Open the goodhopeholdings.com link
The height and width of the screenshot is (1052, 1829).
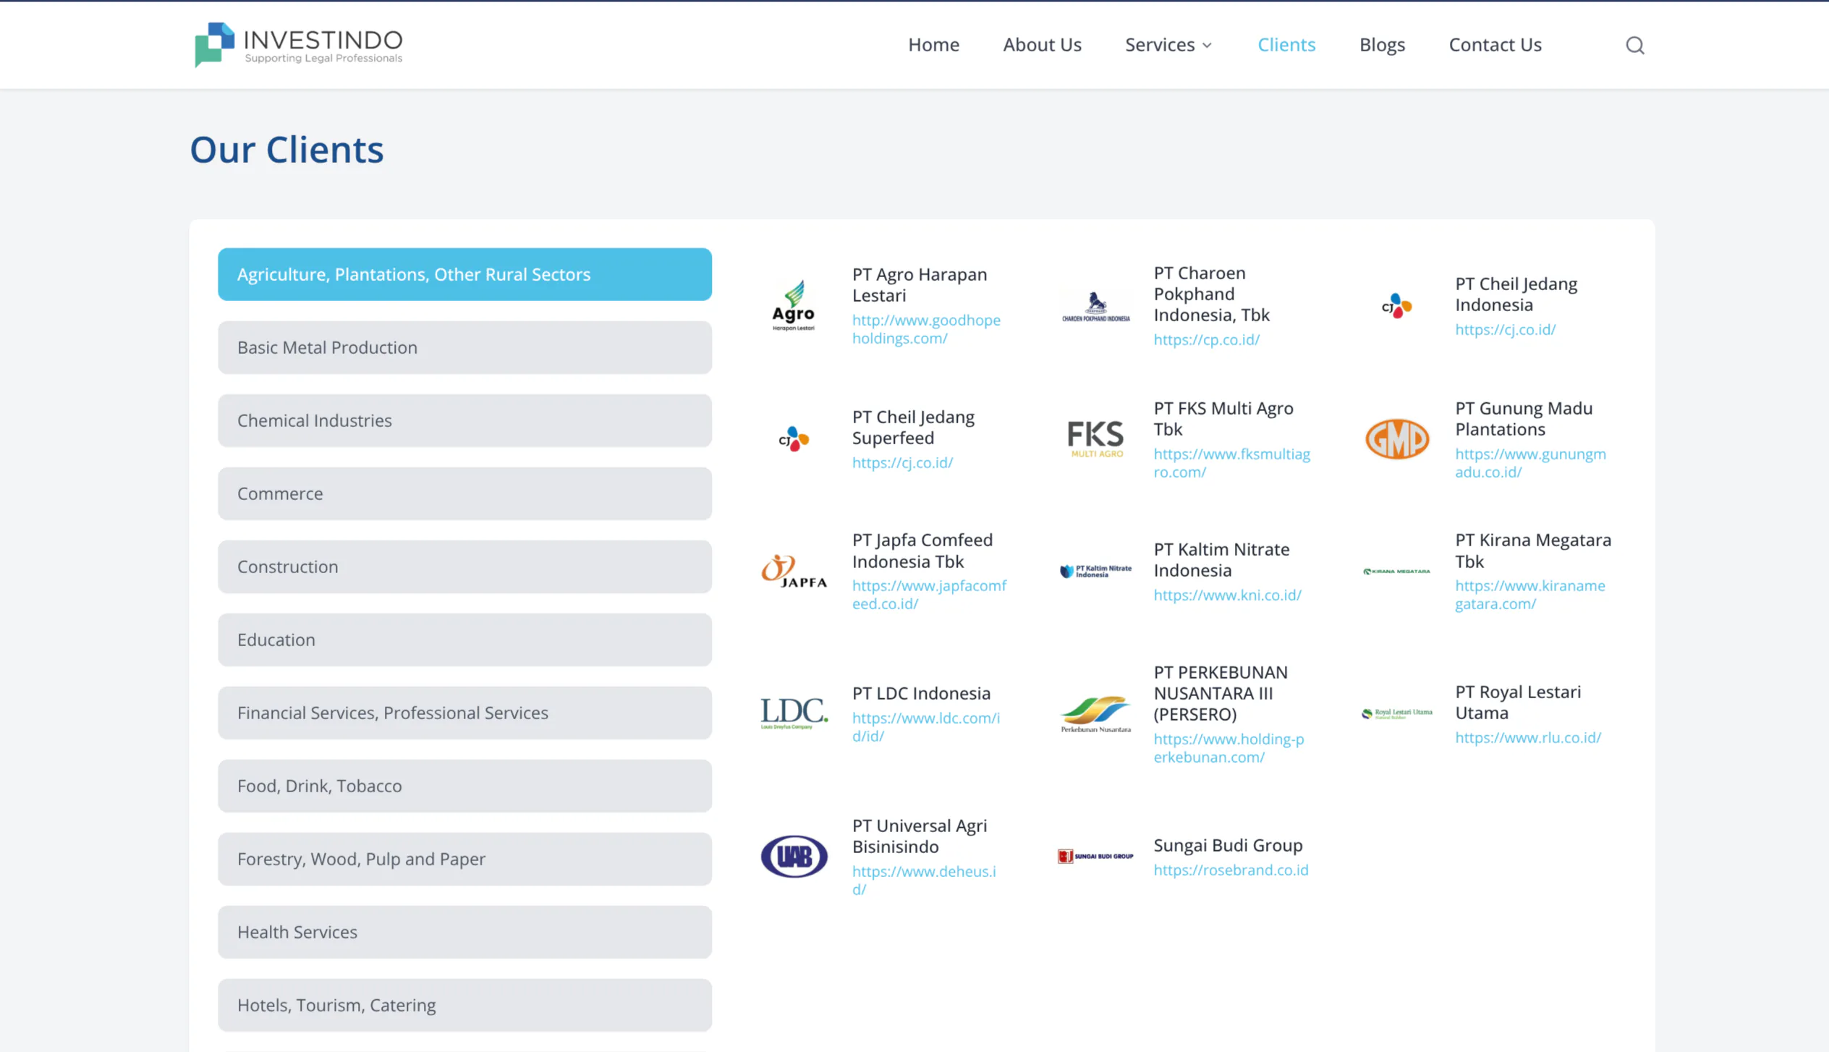(x=926, y=329)
